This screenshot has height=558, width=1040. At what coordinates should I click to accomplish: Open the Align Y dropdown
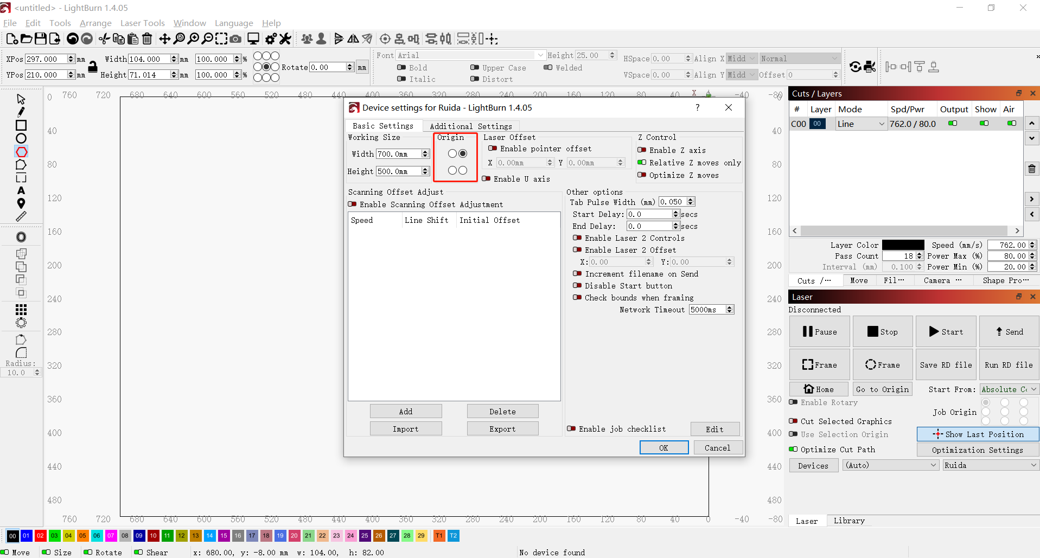(741, 75)
